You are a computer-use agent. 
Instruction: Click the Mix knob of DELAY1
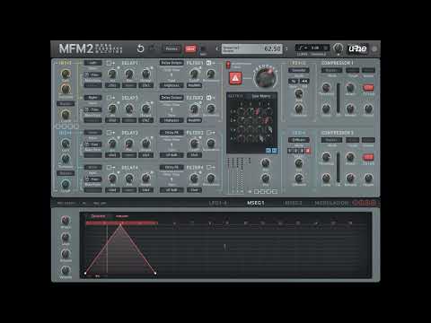(x=112, y=74)
